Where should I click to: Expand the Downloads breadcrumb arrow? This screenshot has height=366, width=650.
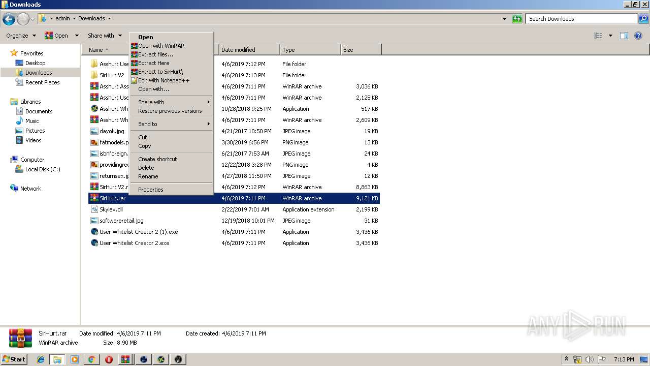(x=109, y=18)
